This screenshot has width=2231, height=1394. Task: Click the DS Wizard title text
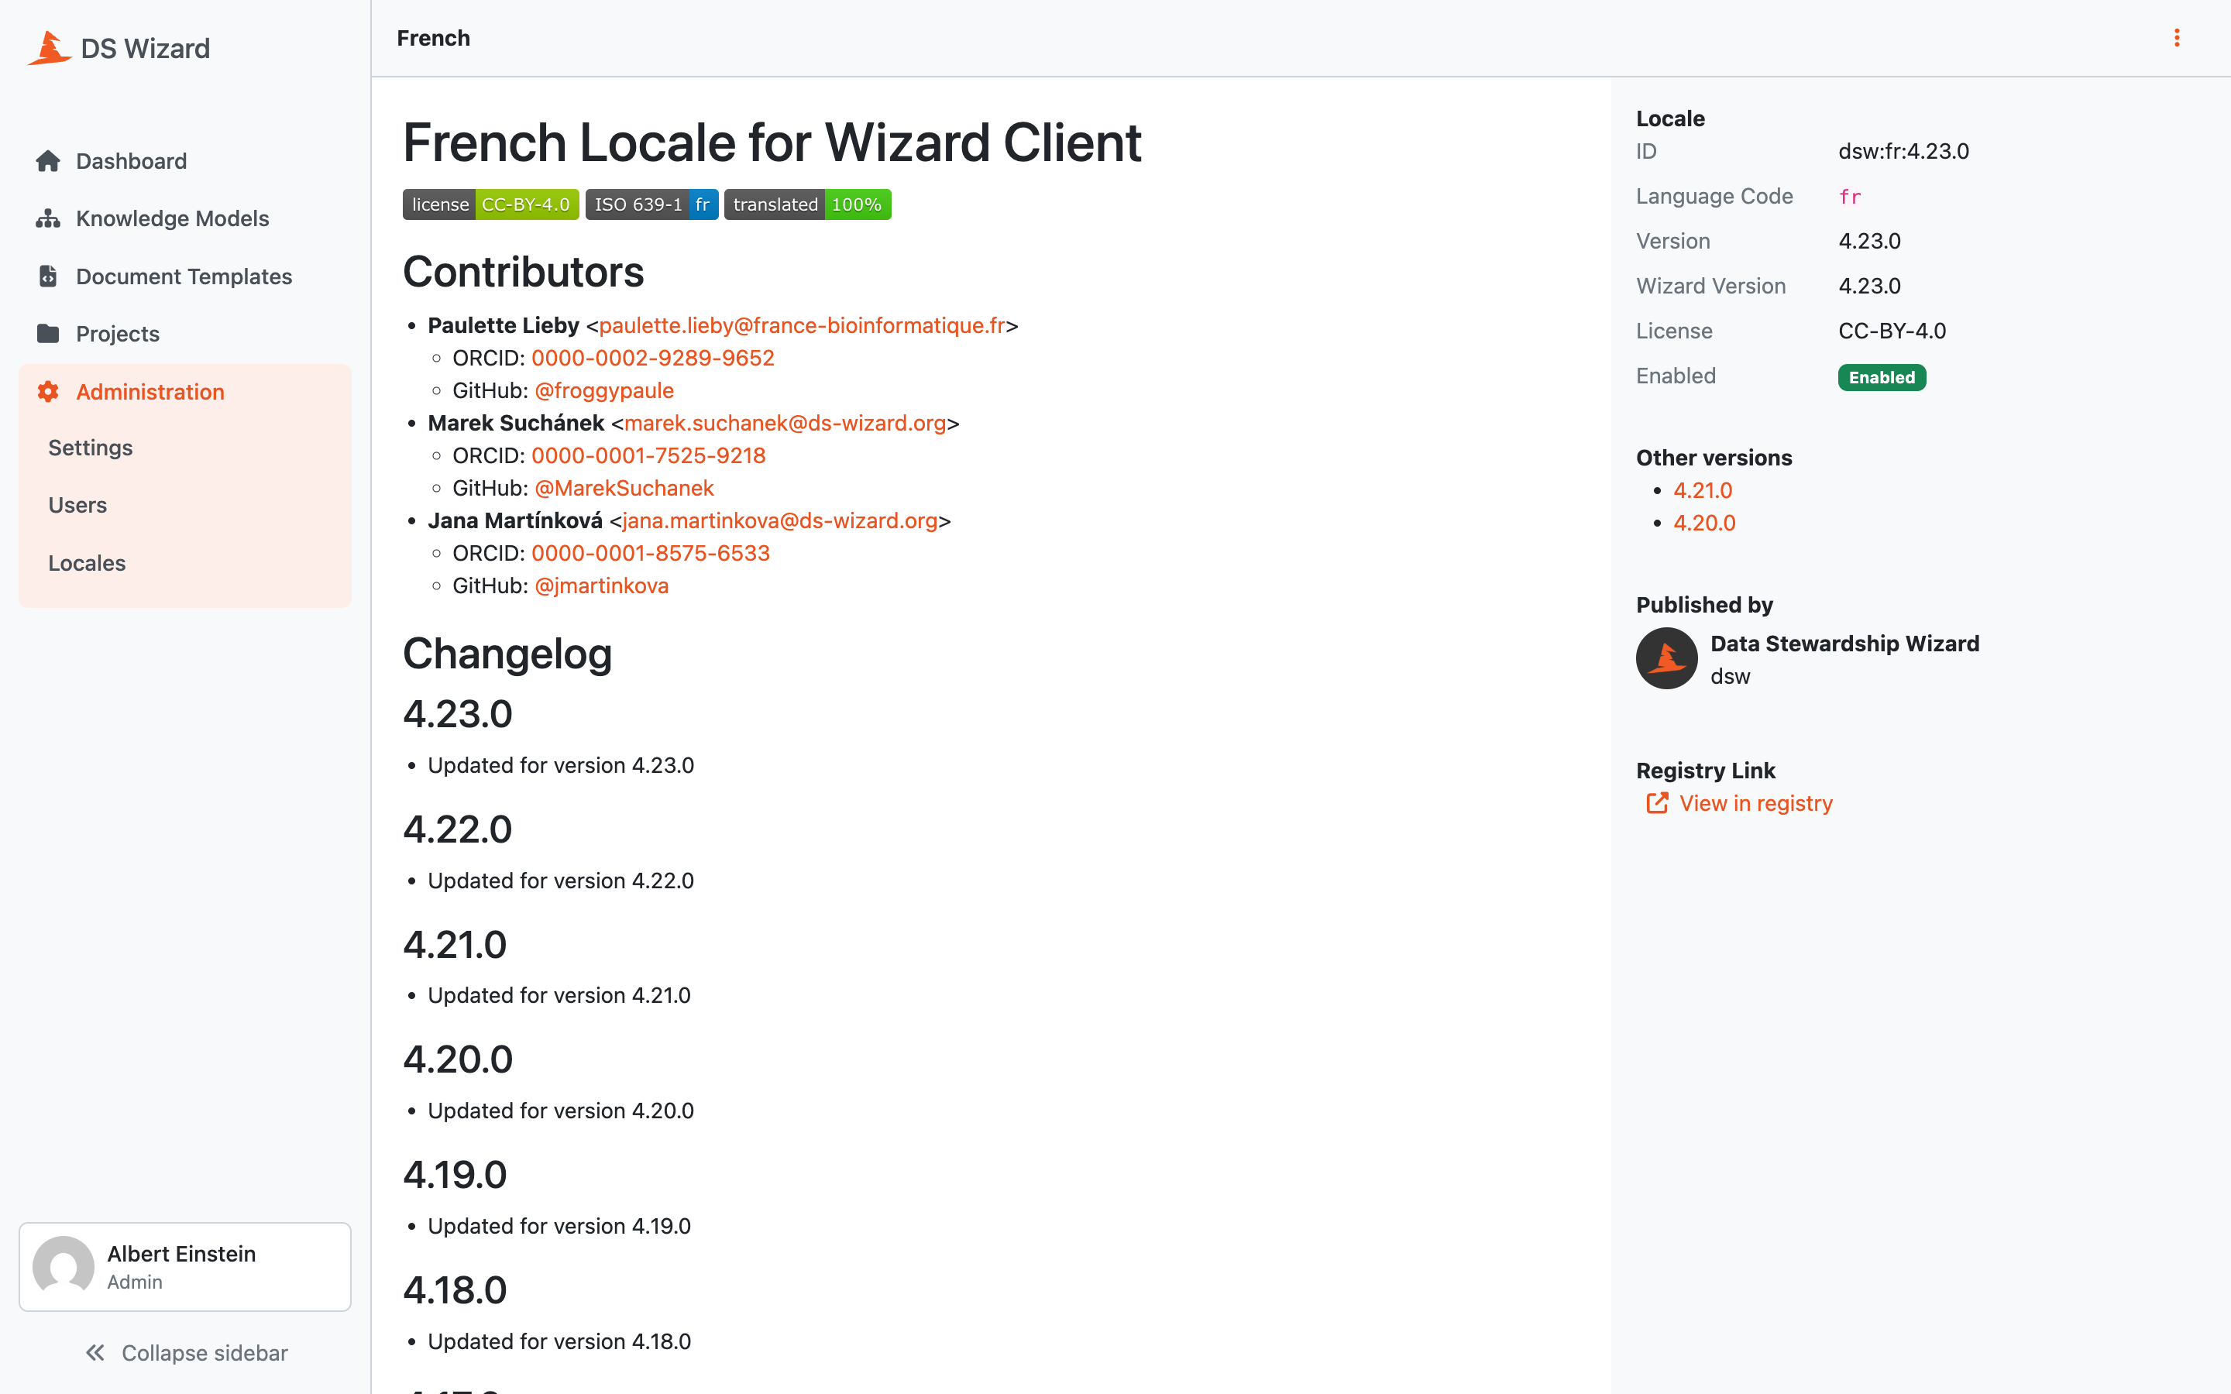point(146,48)
